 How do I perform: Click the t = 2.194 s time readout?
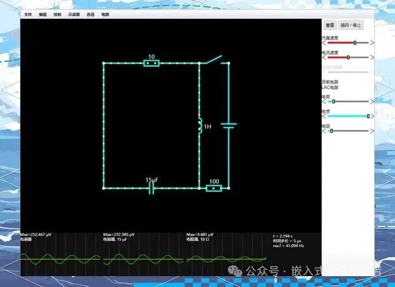pos(282,236)
